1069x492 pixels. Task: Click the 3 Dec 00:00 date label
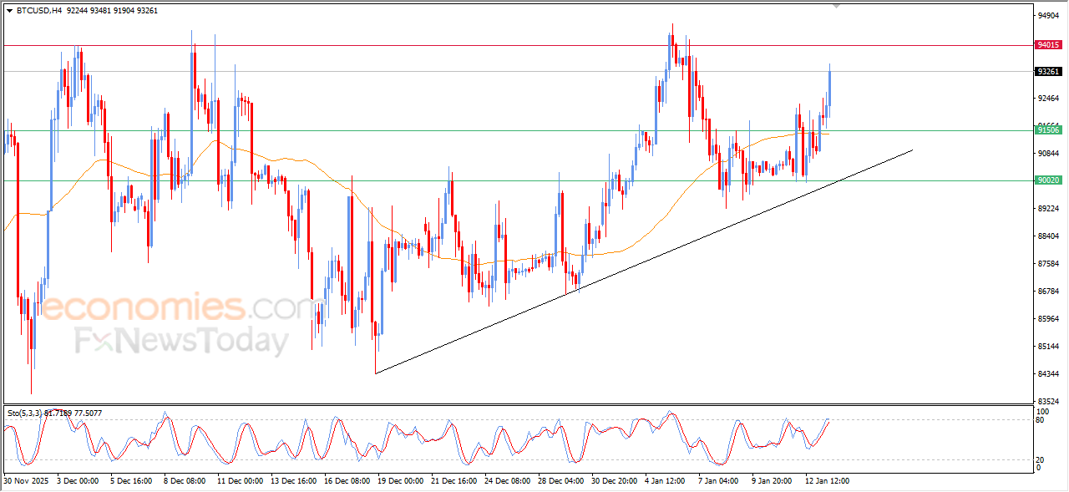tap(79, 481)
